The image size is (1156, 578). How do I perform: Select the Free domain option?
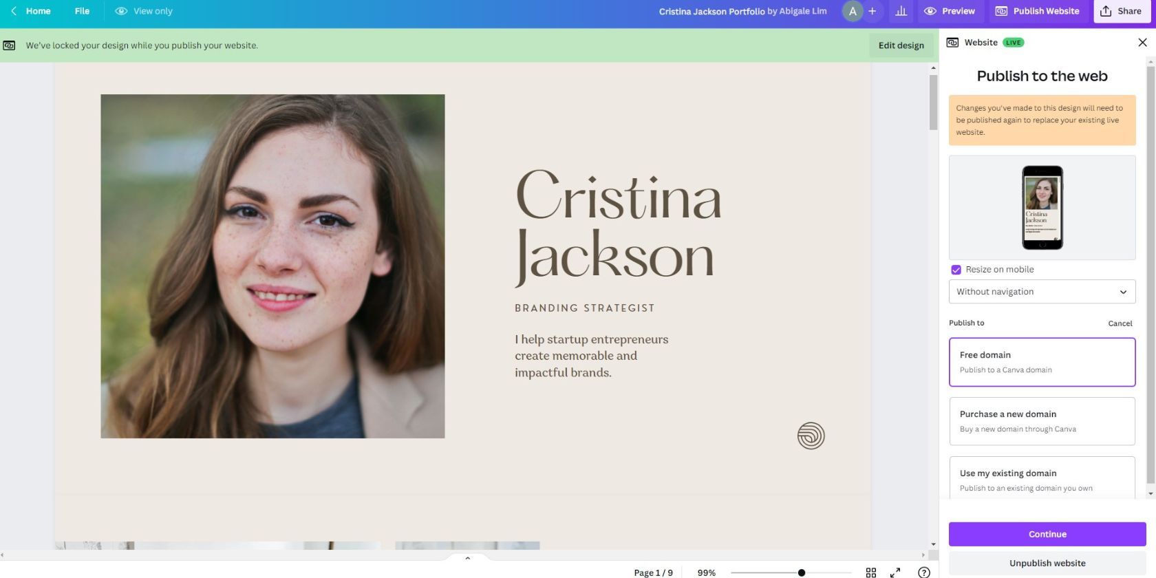coord(1042,362)
